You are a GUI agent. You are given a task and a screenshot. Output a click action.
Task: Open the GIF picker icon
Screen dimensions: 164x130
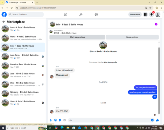tap(65, 120)
